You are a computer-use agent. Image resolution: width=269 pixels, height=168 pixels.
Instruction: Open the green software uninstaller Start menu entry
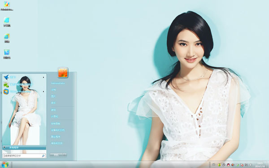[x=18, y=84]
